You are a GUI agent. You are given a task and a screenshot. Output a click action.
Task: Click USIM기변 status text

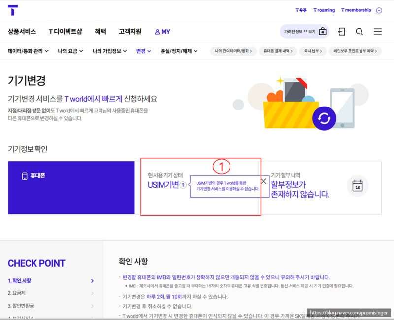point(164,185)
